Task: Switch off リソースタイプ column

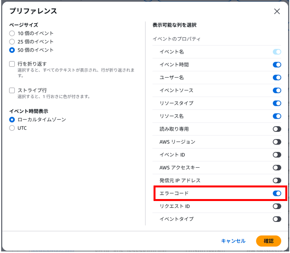Action: 277,103
